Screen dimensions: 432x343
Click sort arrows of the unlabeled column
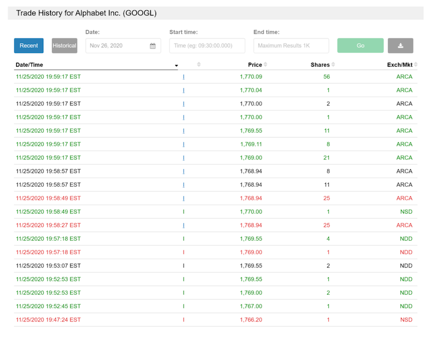click(x=199, y=65)
